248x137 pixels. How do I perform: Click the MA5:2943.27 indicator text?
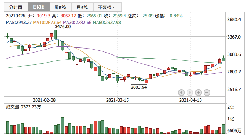pos(19,23)
